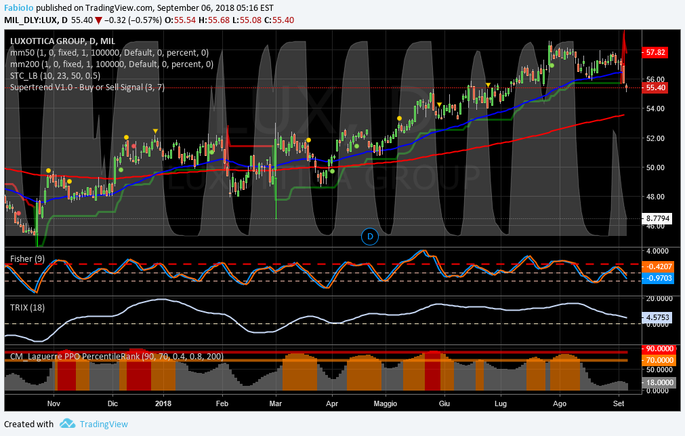Click the 50.00 price axis tick
Image resolution: width=685 pixels, height=436 pixels.
point(655,167)
